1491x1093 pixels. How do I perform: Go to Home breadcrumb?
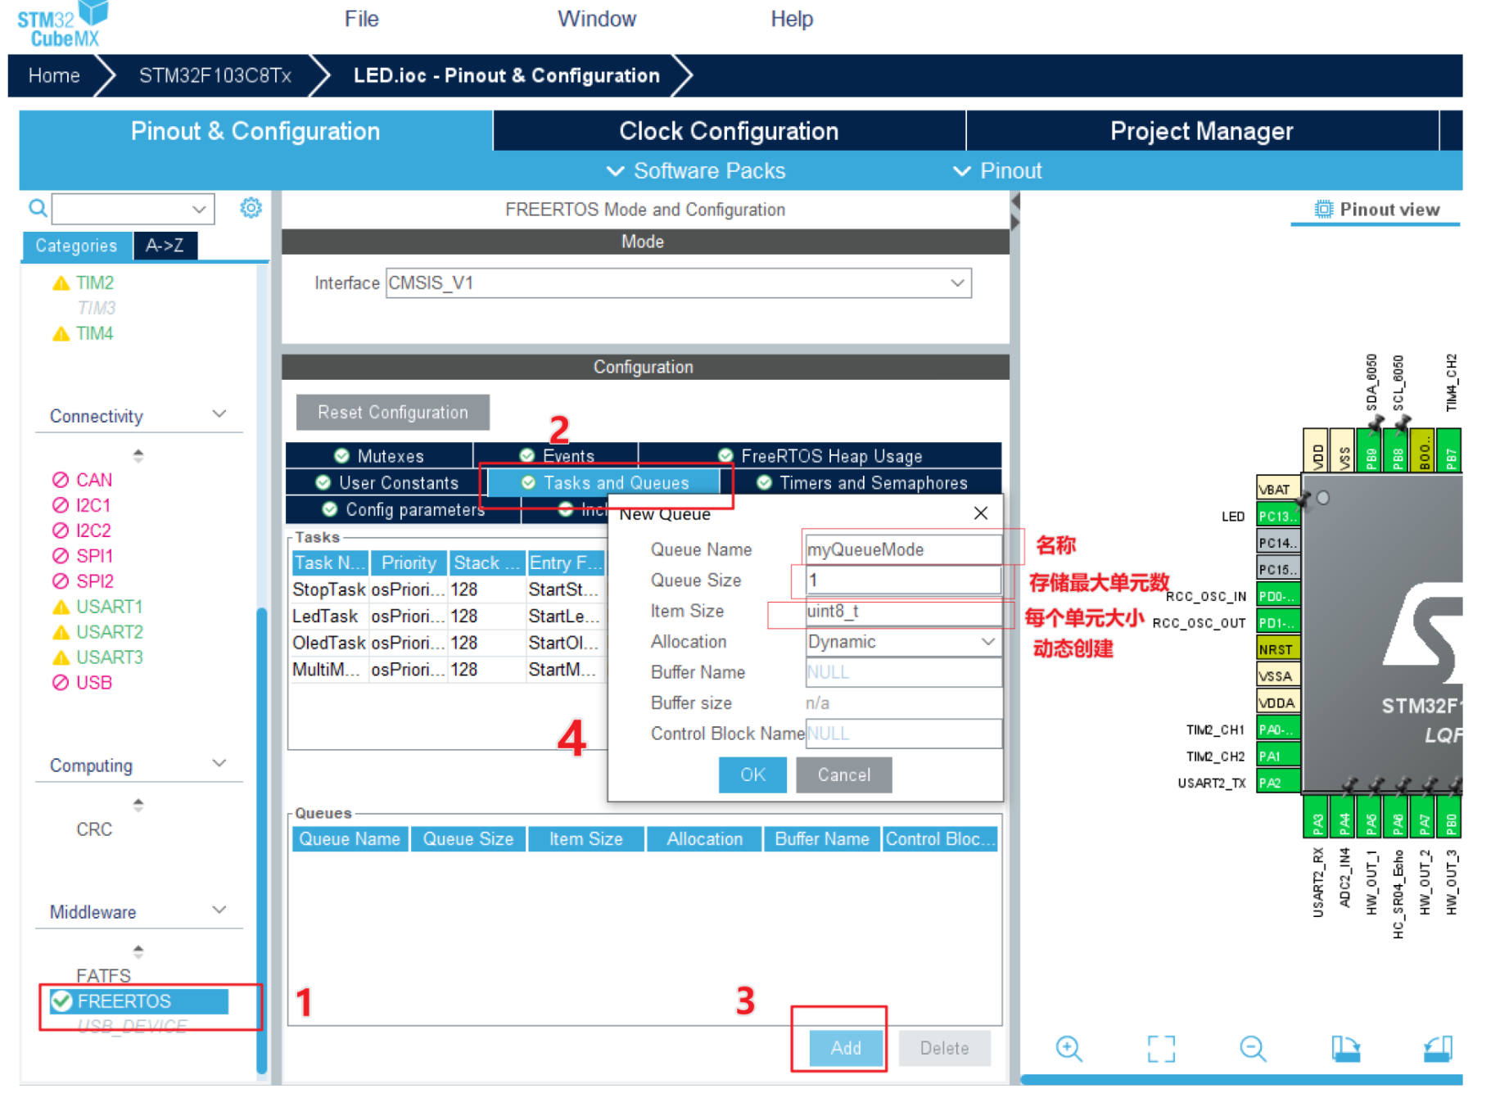point(54,76)
